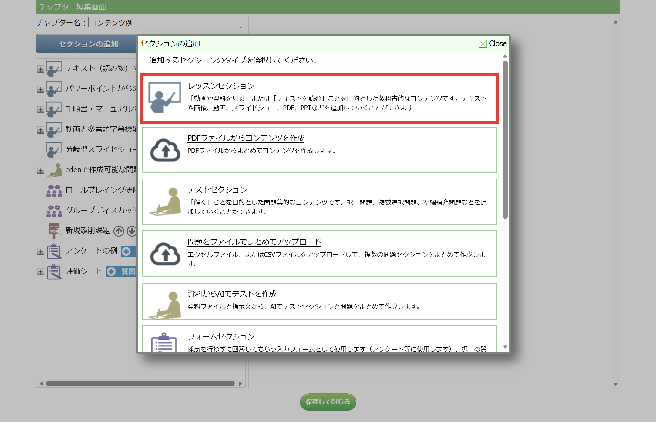
Task: Select the 新規添削課題 tree row label
Action: [x=88, y=231]
